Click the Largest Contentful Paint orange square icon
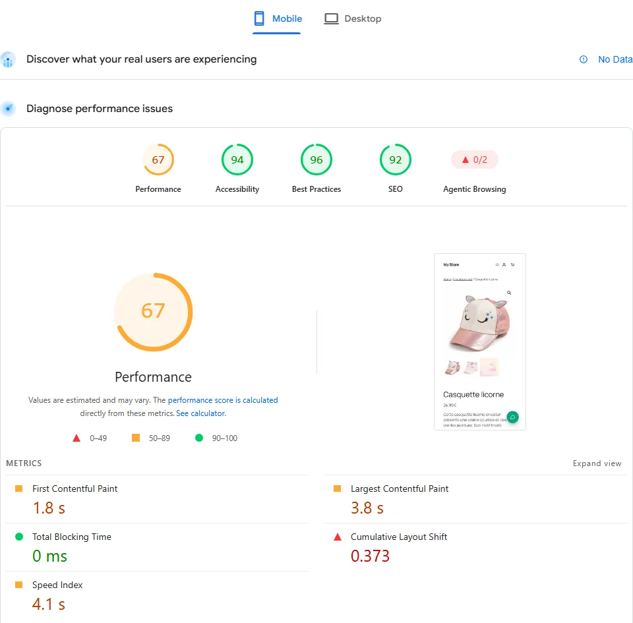Image resolution: width=633 pixels, height=623 pixels. tap(338, 489)
